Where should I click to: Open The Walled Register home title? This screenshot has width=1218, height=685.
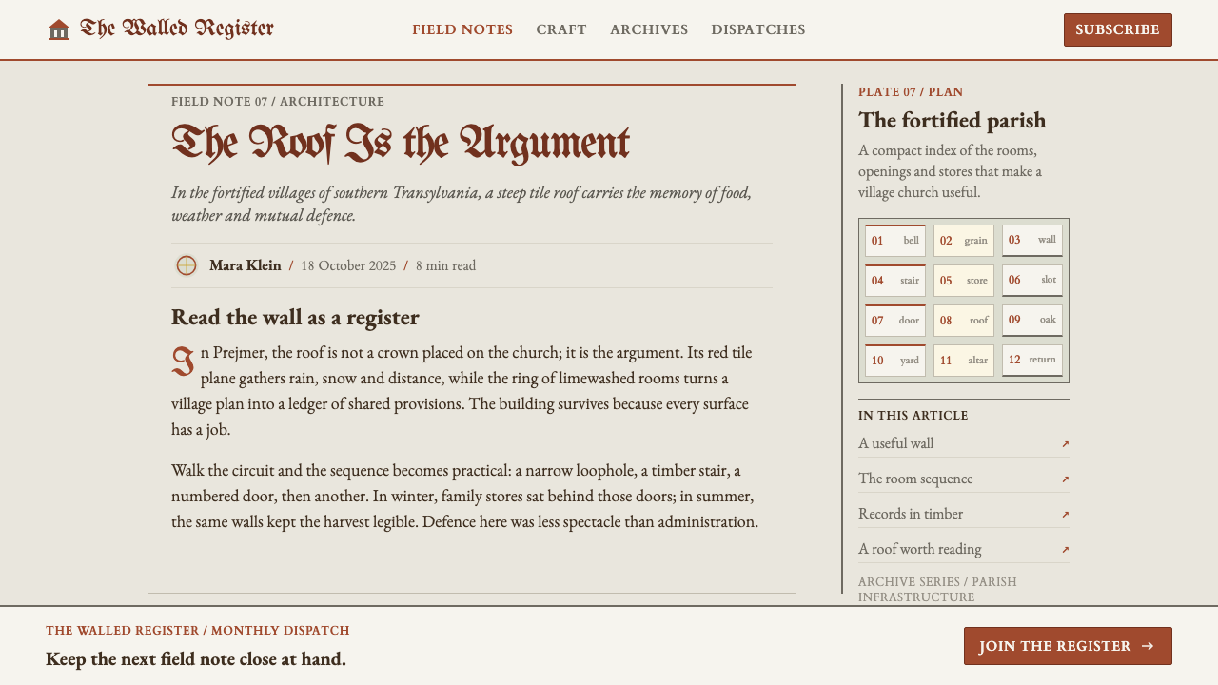coord(177,29)
